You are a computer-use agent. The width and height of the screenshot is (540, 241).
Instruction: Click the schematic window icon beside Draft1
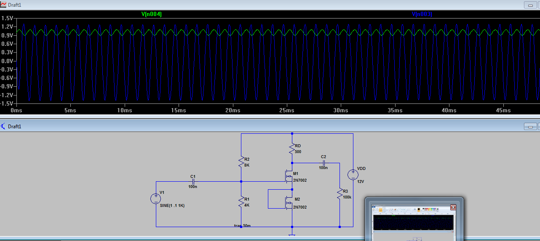3,126
